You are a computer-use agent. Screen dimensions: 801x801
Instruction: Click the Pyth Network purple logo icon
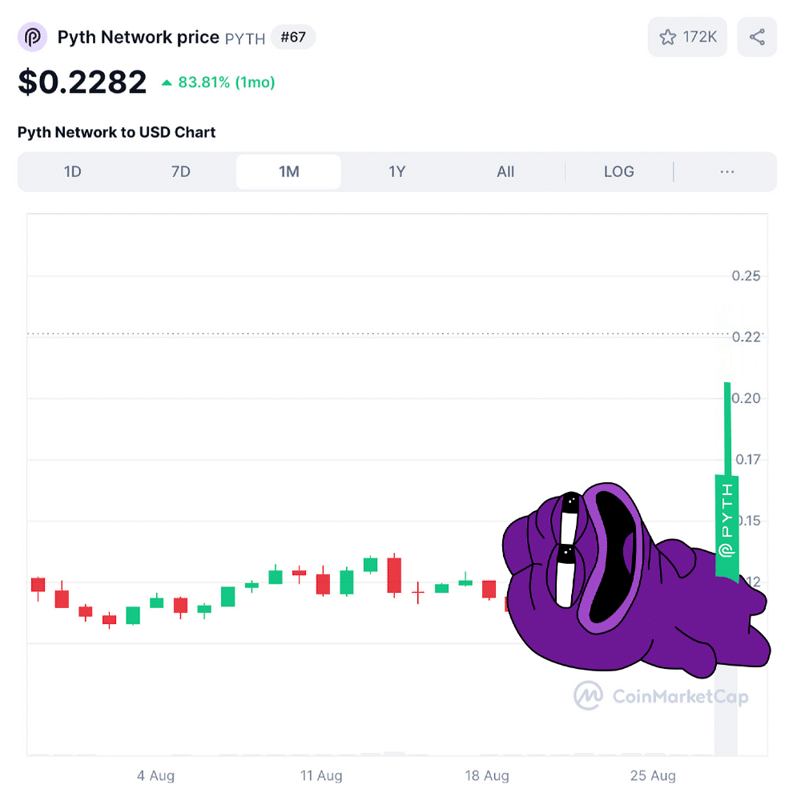coord(32,37)
